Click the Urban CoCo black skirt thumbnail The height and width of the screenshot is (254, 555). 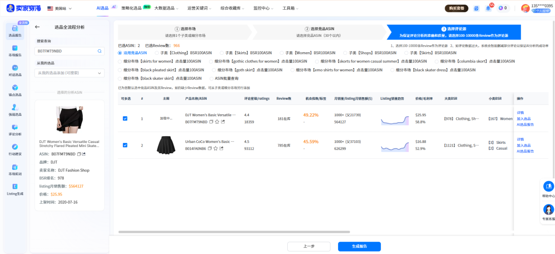[166, 145]
